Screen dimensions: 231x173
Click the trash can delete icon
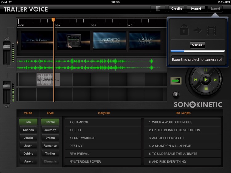point(158,9)
